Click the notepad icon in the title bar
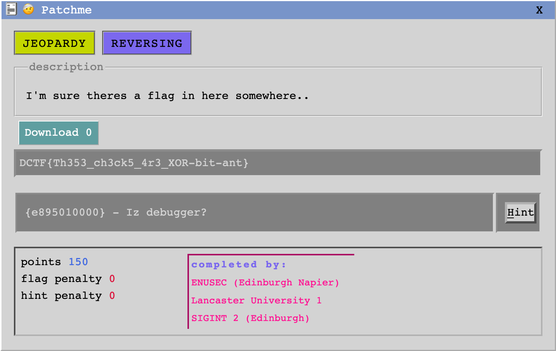Screen dimensions: 556x351 11,9
